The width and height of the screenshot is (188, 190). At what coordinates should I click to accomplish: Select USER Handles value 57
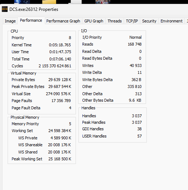coord(140,136)
